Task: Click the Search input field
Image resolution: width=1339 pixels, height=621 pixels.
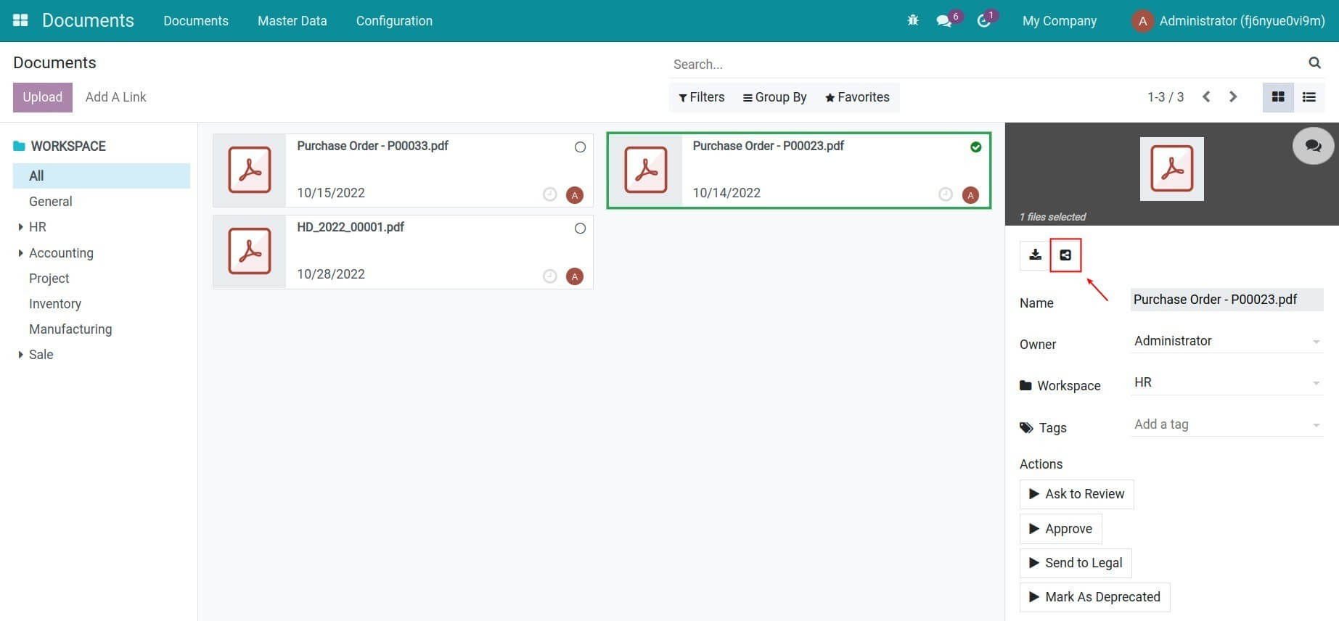Action: coord(987,64)
